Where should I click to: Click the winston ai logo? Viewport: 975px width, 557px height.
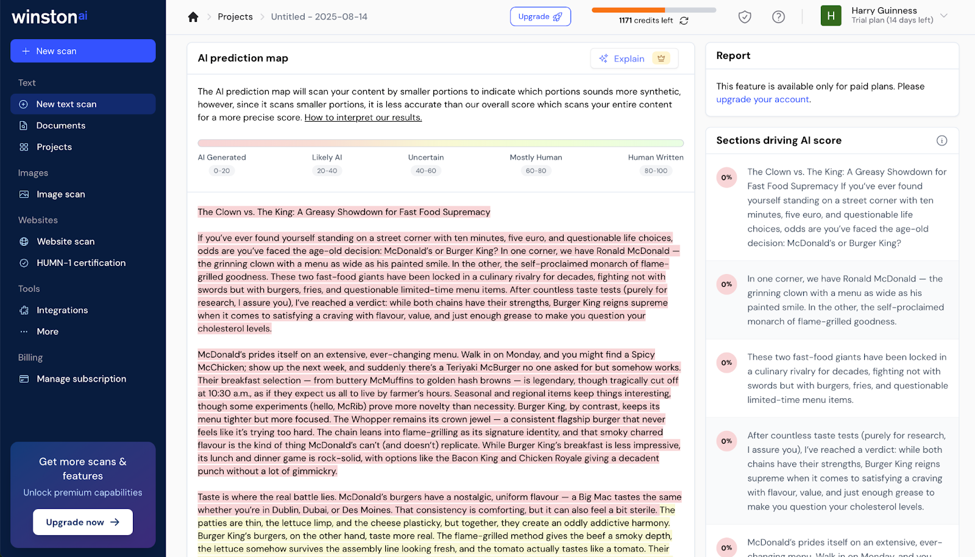point(49,16)
